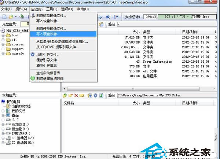Expand the efi folder node
This screenshot has height=159, width=220.
3,40
